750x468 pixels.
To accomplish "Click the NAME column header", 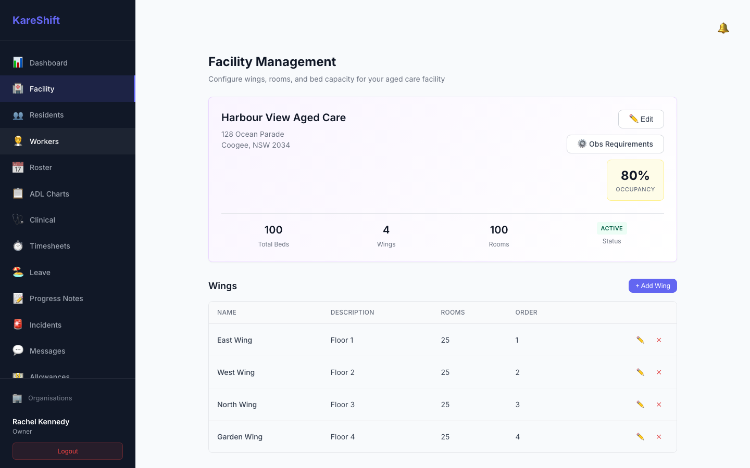I will click(227, 313).
